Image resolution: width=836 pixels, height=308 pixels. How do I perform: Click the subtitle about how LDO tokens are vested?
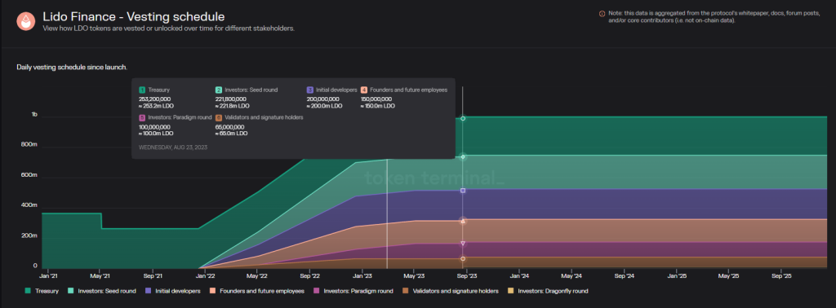point(168,29)
